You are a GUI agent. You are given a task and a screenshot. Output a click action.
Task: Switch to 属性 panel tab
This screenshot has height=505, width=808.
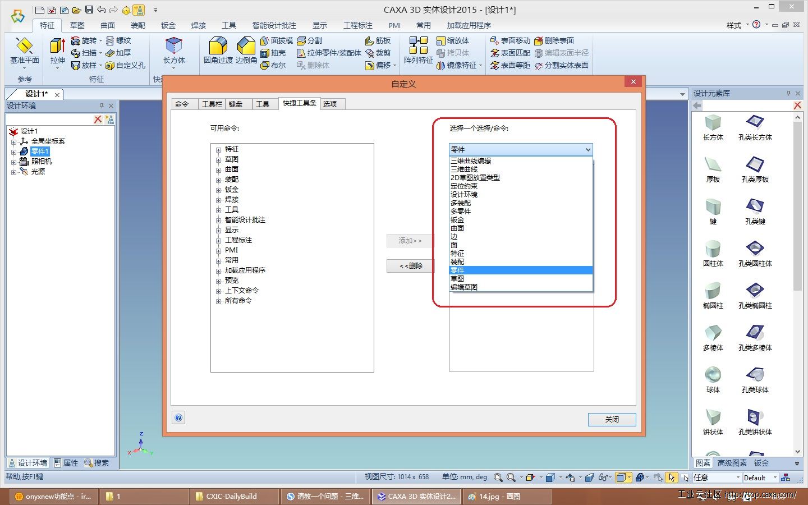[x=66, y=463]
